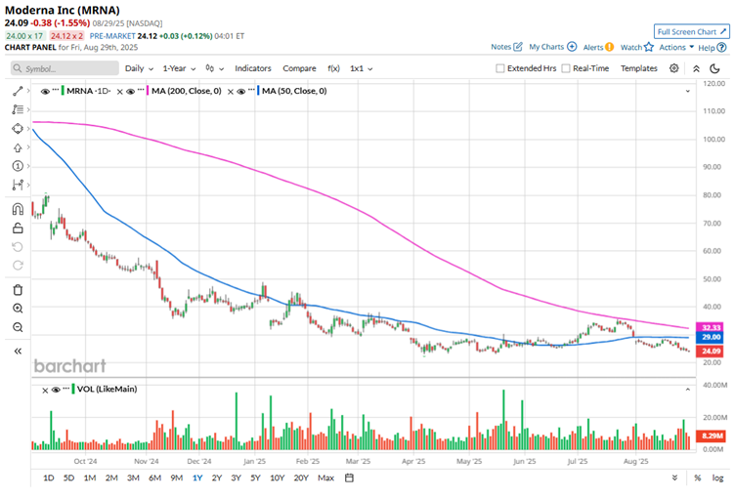
Task: Delete drawings with trash icon
Action: pyautogui.click(x=18, y=290)
